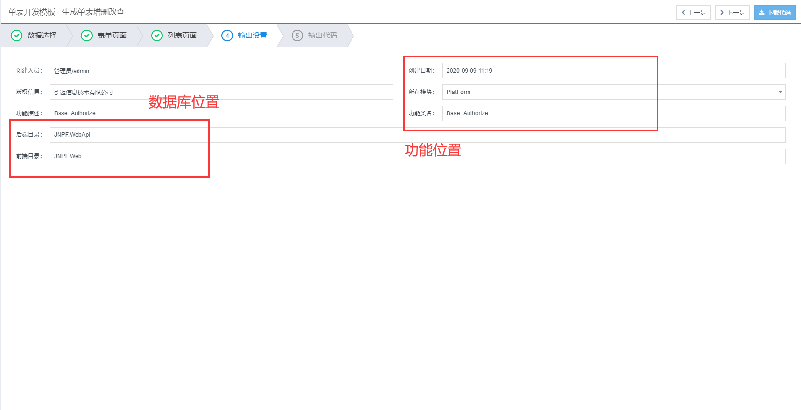This screenshot has width=801, height=410.
Task: Switch to the 表单页面 step
Action: click(112, 36)
